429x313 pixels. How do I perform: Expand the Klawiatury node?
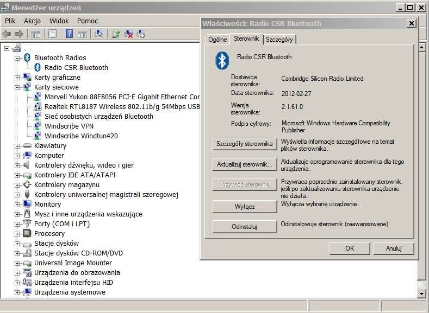tap(17, 146)
